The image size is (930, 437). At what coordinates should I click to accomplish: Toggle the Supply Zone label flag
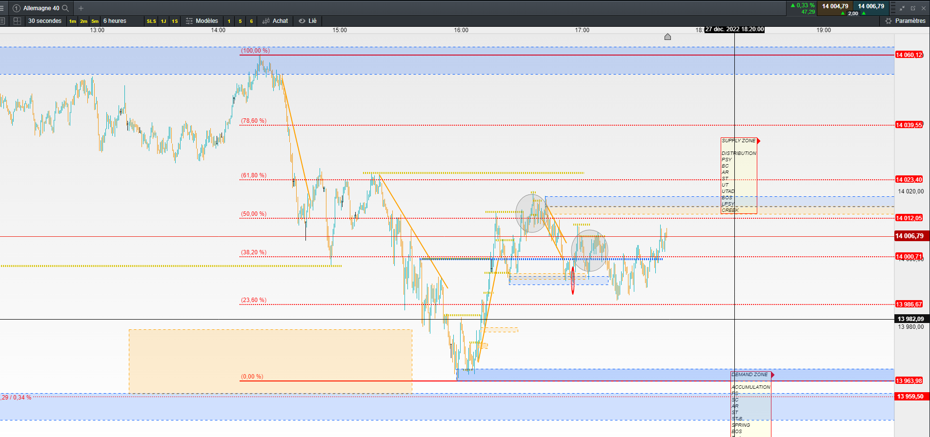click(x=758, y=141)
